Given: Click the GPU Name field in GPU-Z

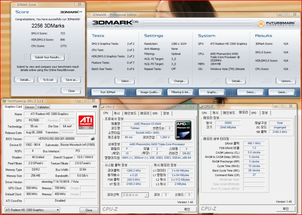Looking at the screenshot, I should [x=49, y=114].
